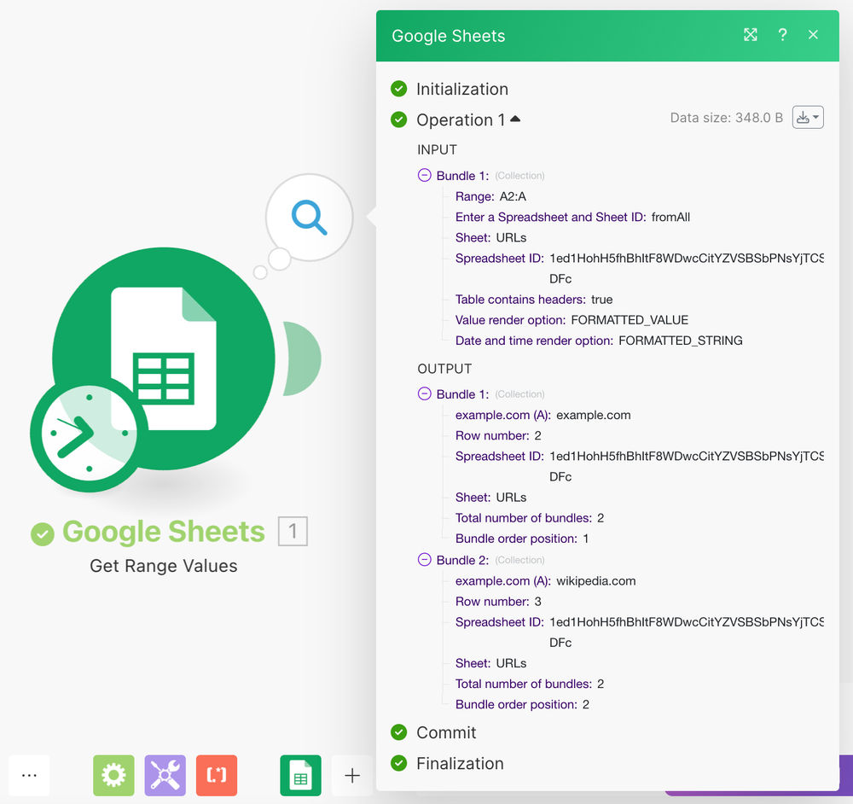Add a favorite with the plus icon
Viewport: 853px width, 804px height.
[352, 775]
